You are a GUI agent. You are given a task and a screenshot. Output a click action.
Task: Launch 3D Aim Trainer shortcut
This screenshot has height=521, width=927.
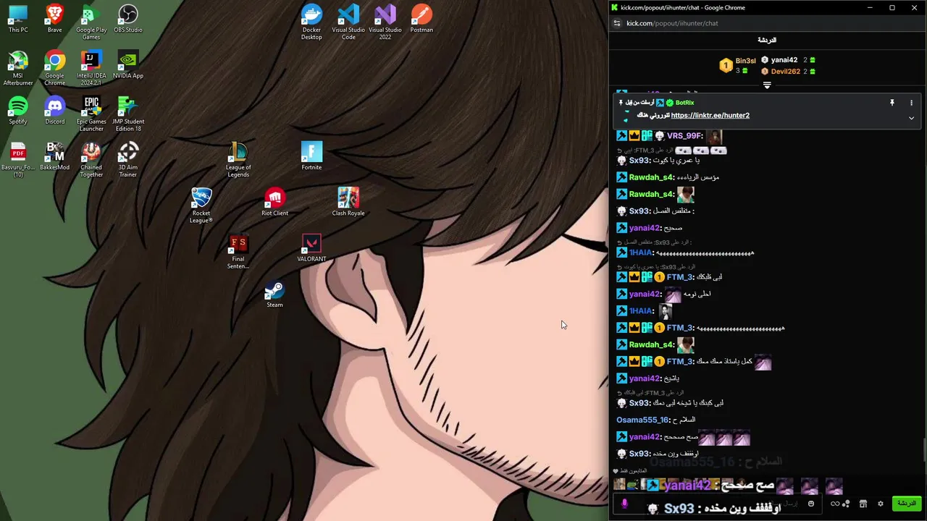(128, 160)
